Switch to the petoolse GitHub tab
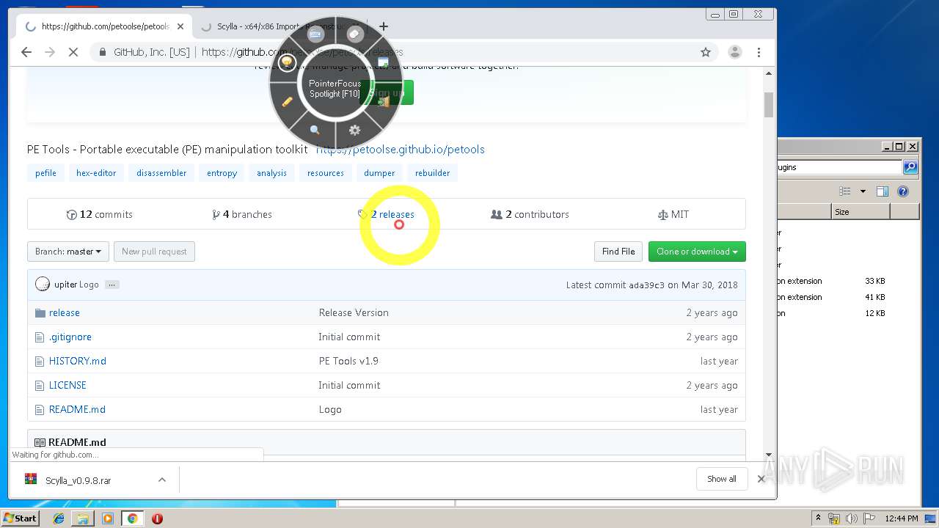This screenshot has width=939, height=528. click(104, 26)
